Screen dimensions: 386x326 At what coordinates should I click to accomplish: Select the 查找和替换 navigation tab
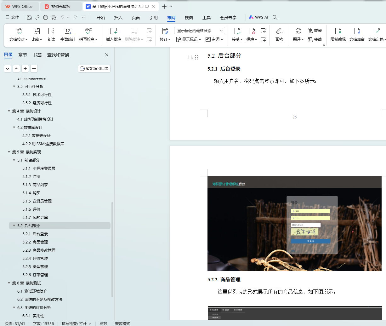point(58,55)
